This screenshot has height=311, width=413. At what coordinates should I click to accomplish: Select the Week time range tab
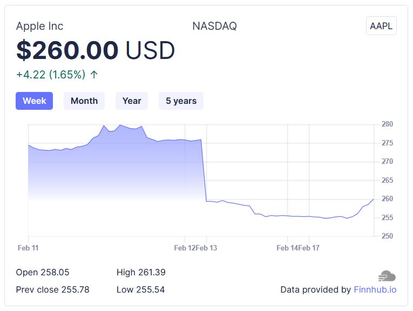click(x=35, y=101)
